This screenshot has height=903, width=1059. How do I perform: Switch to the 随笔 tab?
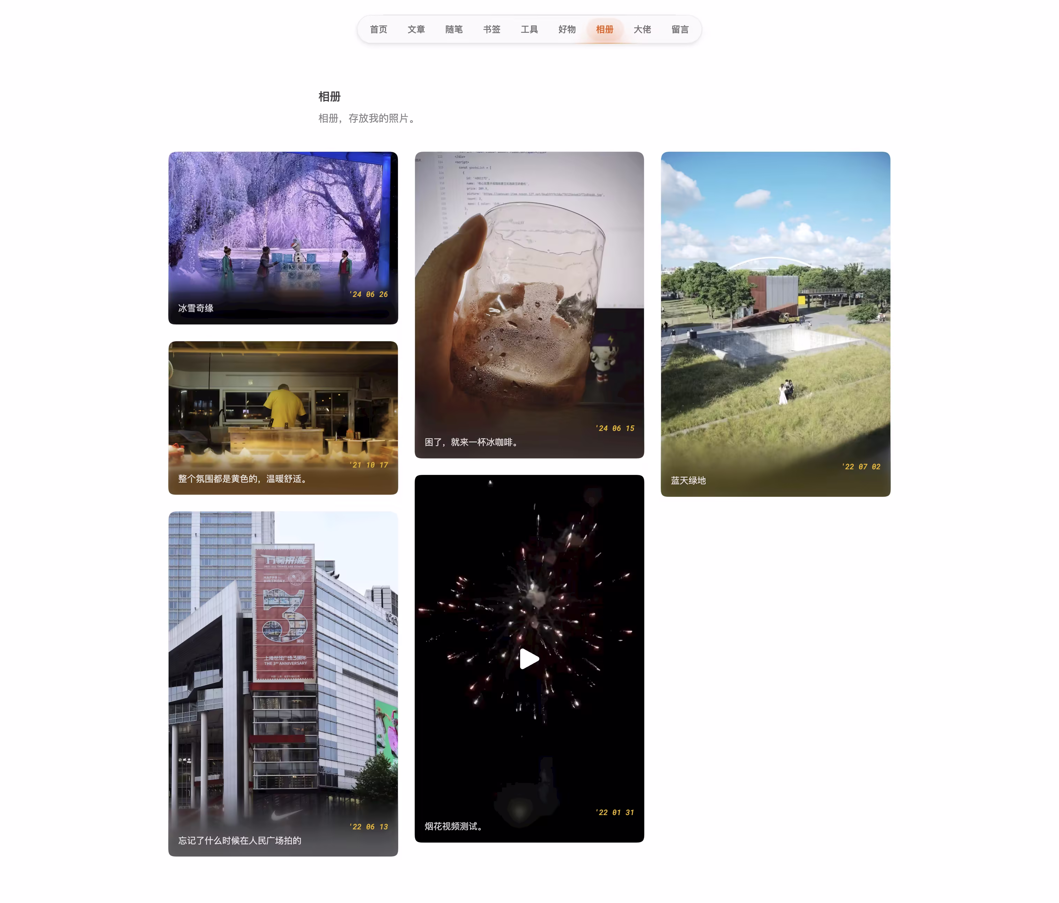click(453, 29)
